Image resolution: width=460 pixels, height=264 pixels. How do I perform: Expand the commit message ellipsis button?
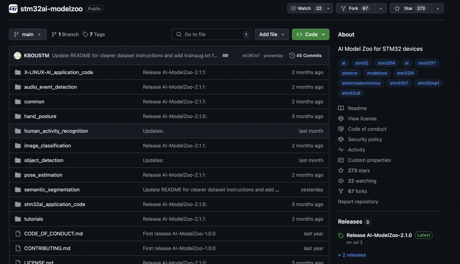(226, 55)
